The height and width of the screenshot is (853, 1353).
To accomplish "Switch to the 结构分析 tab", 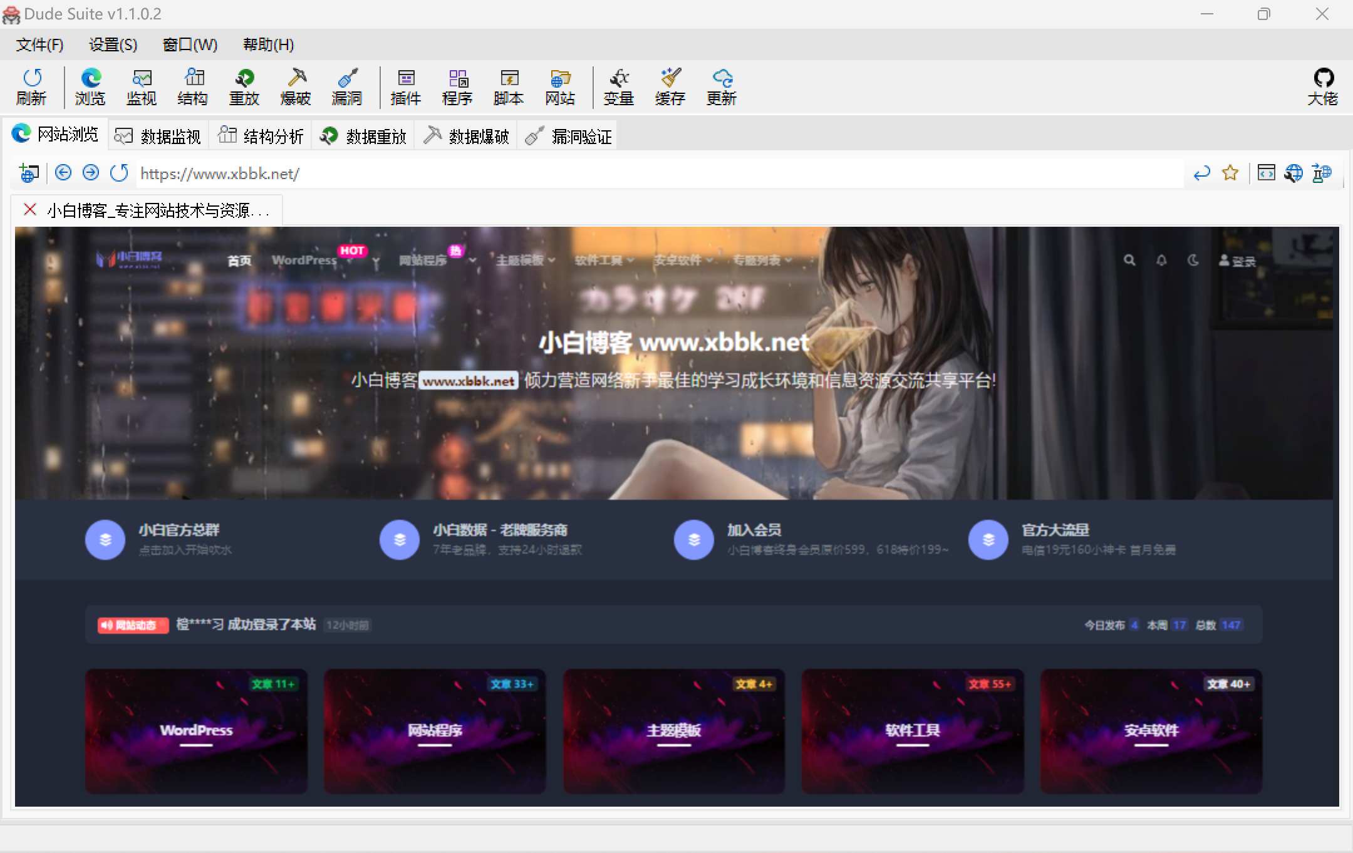I will pos(261,136).
